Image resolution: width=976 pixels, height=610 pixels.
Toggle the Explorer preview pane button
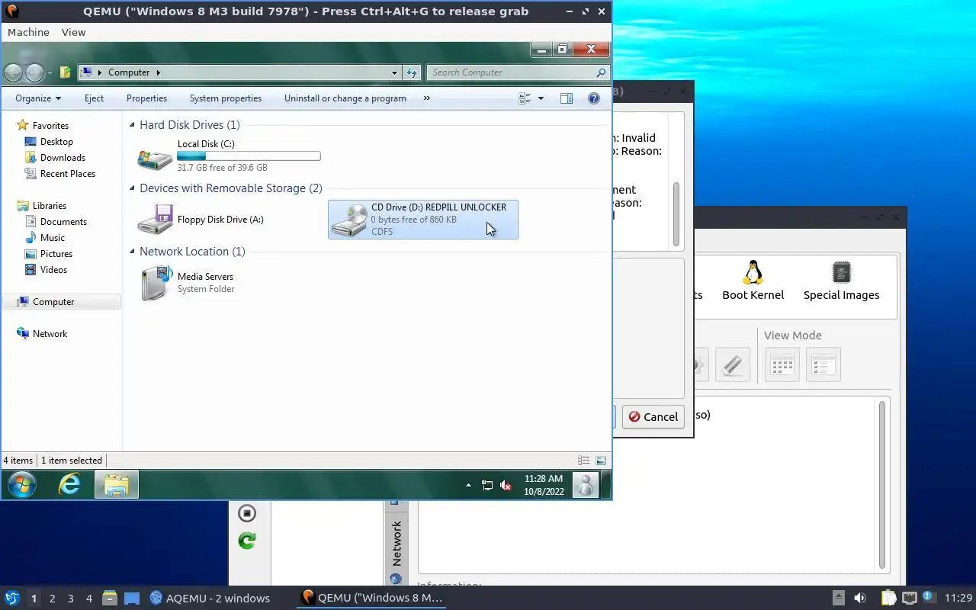566,98
